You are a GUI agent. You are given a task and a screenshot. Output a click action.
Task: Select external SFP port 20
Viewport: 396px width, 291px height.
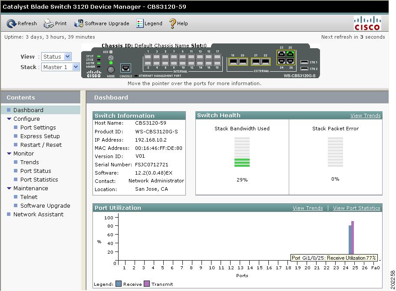click(243, 61)
